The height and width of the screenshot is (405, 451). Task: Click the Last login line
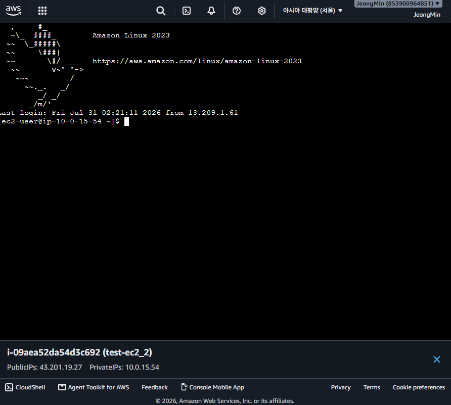pyautogui.click(x=119, y=112)
